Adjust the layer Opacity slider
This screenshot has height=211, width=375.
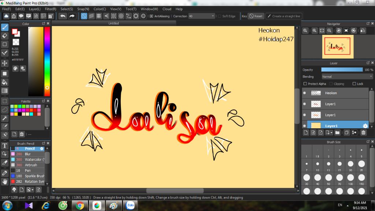coord(342,70)
